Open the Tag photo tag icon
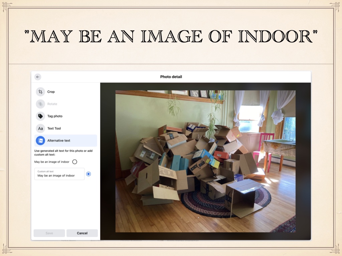The height and width of the screenshot is (256, 342). click(40, 116)
